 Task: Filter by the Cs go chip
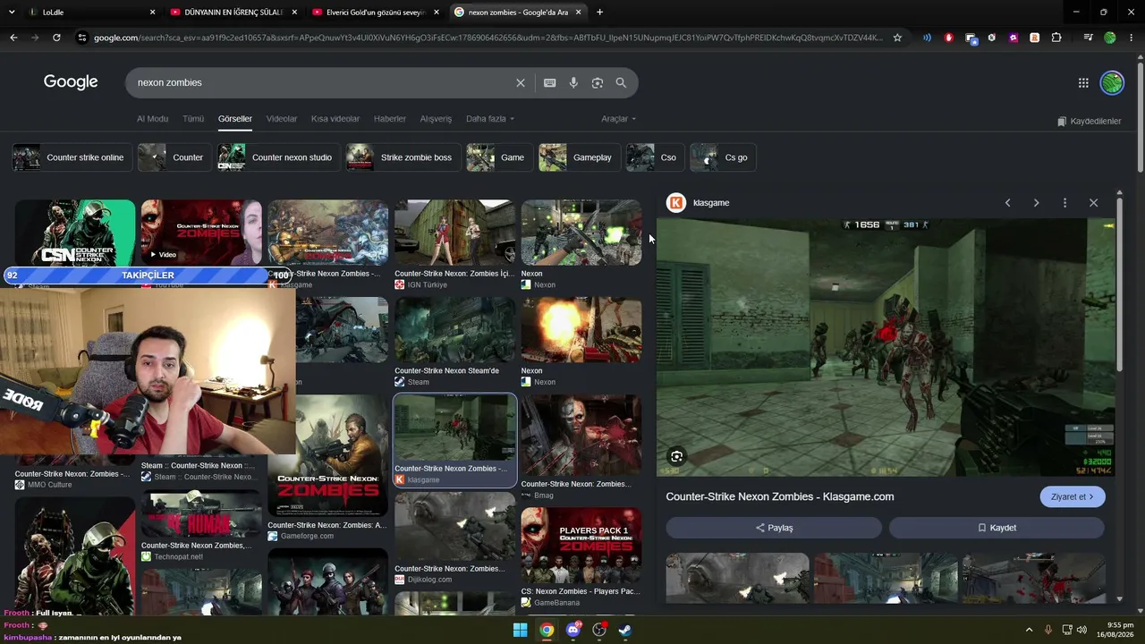(722, 157)
